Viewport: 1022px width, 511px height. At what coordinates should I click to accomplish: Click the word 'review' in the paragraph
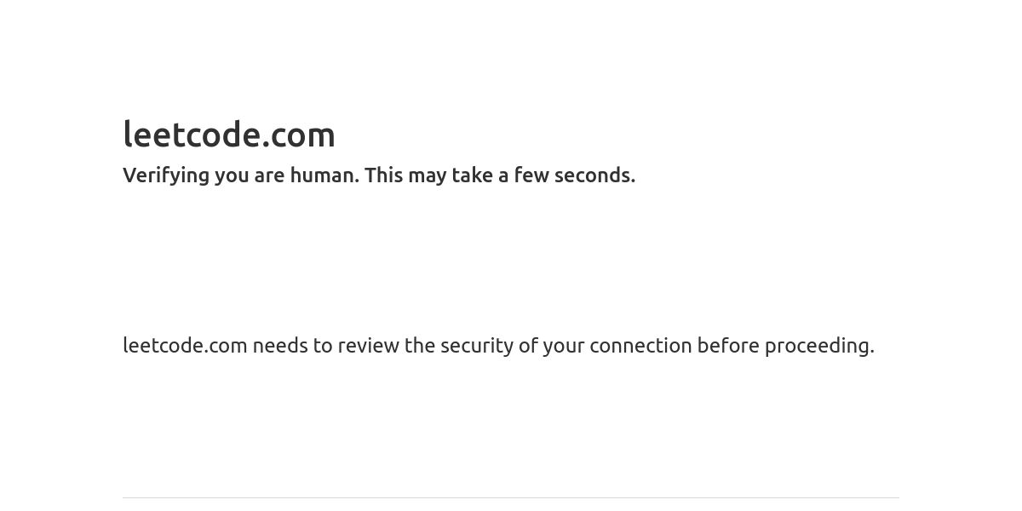pos(369,345)
